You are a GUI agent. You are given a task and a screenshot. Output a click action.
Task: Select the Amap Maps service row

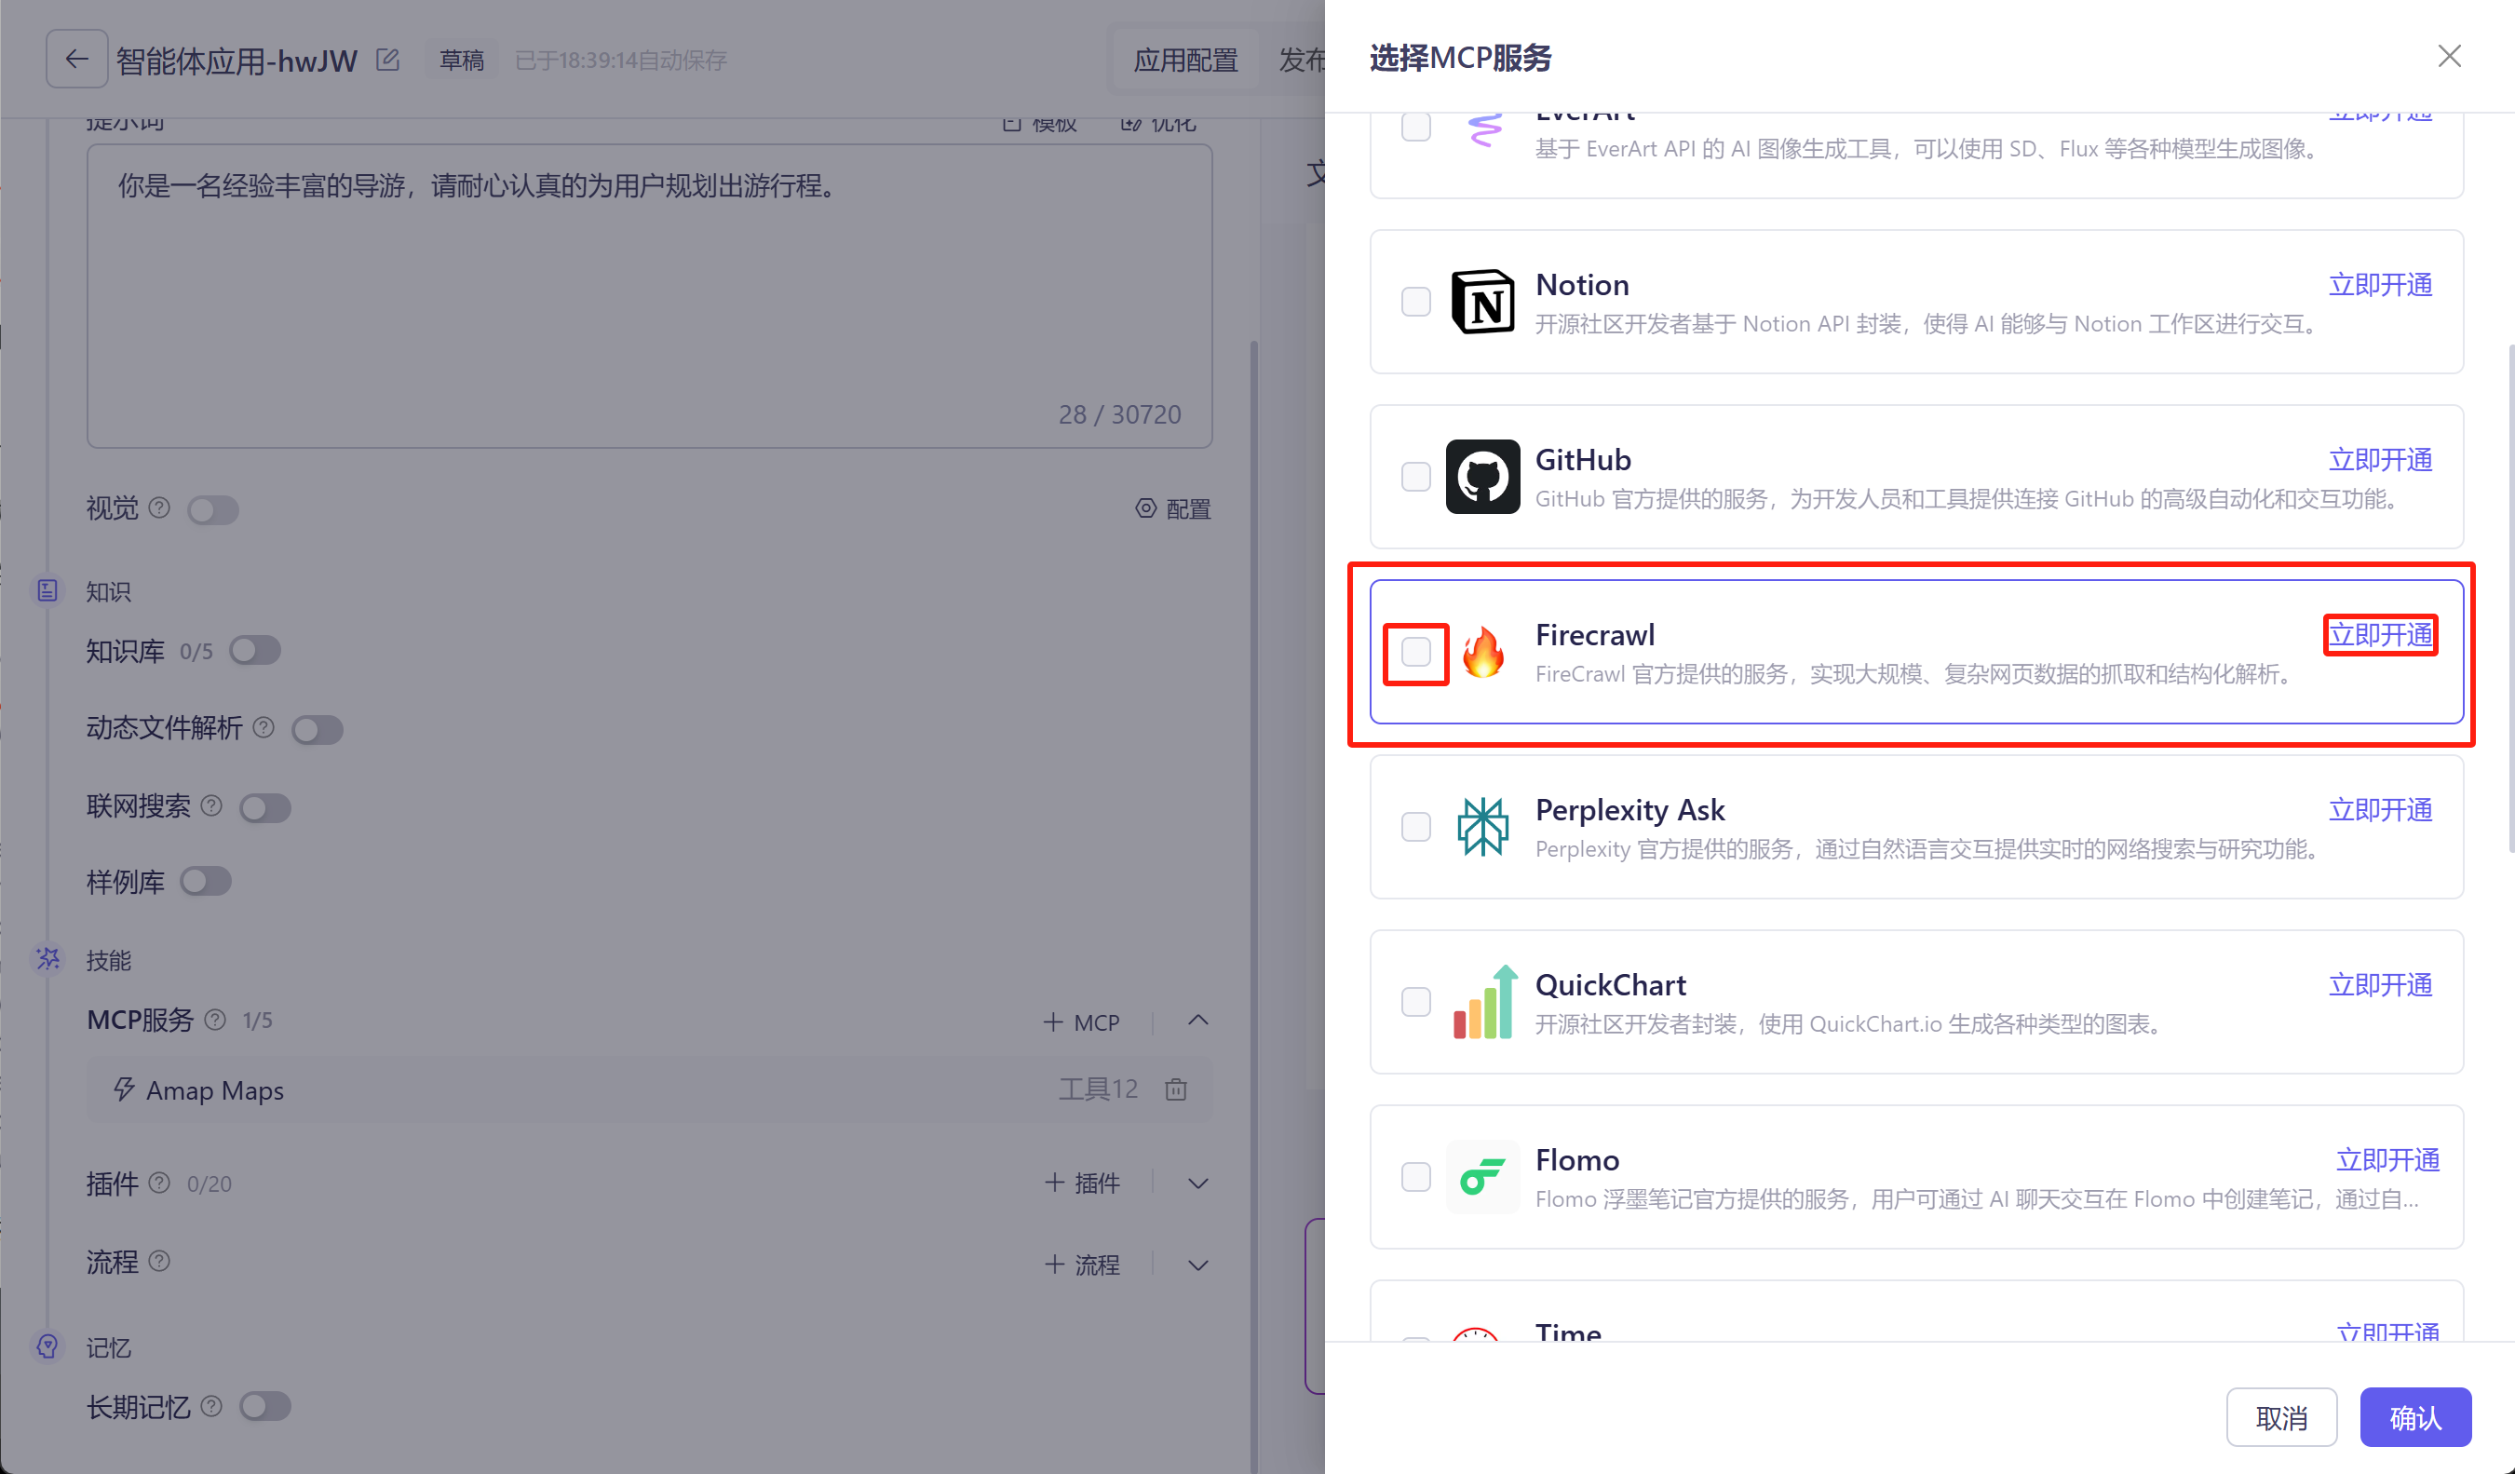650,1089
